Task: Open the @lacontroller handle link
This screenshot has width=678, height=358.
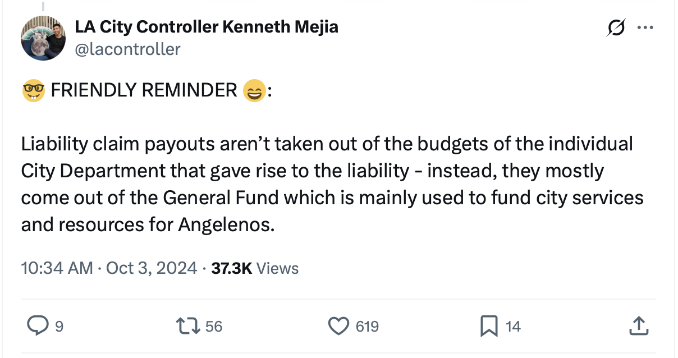Action: tap(127, 49)
